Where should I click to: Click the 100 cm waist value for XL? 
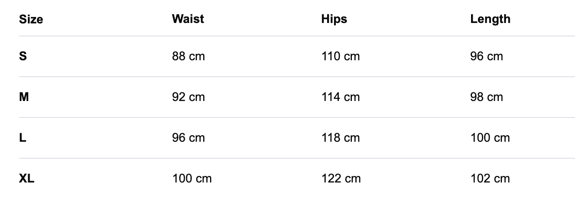[192, 179]
